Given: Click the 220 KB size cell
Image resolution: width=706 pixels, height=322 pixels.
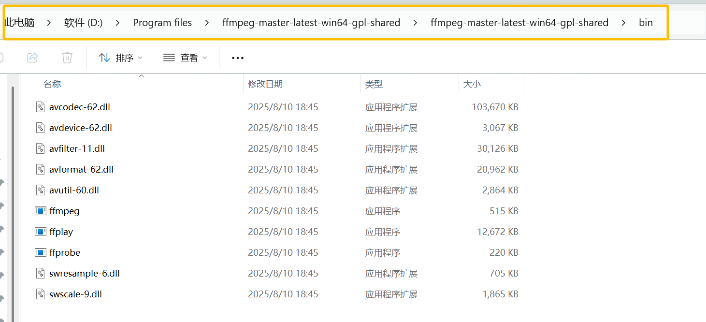Looking at the screenshot, I should (504, 252).
